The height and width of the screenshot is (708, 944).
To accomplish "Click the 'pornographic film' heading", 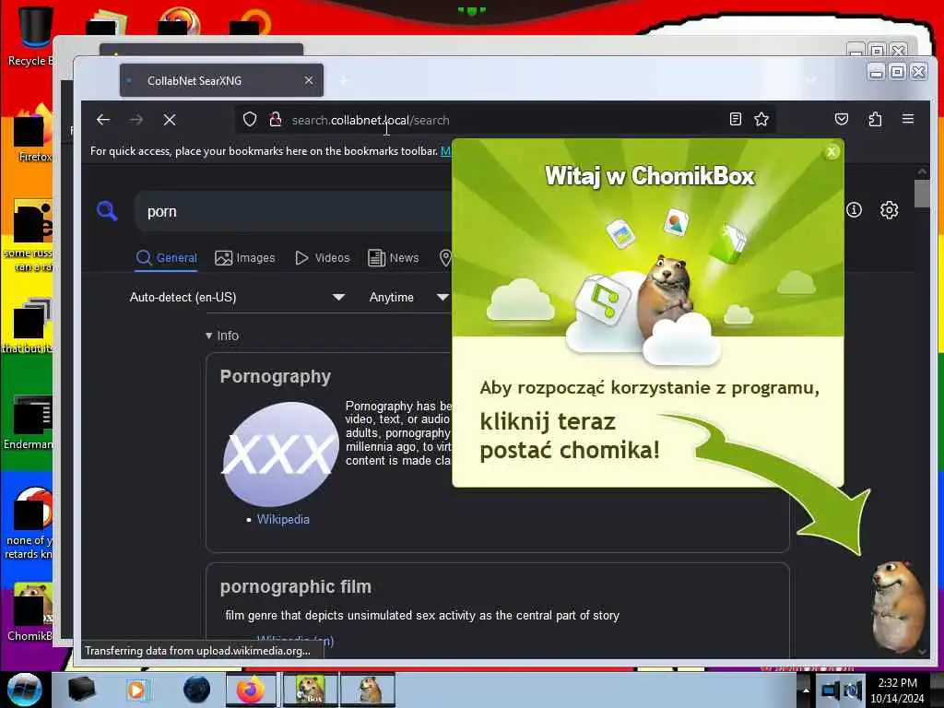I will coord(296,586).
